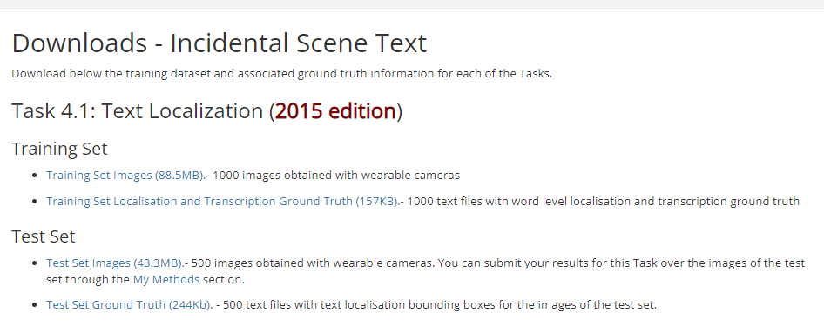This screenshot has height=326, width=824.
Task: Click the bullet beside Training Set Localisation link
Action: [x=35, y=202]
